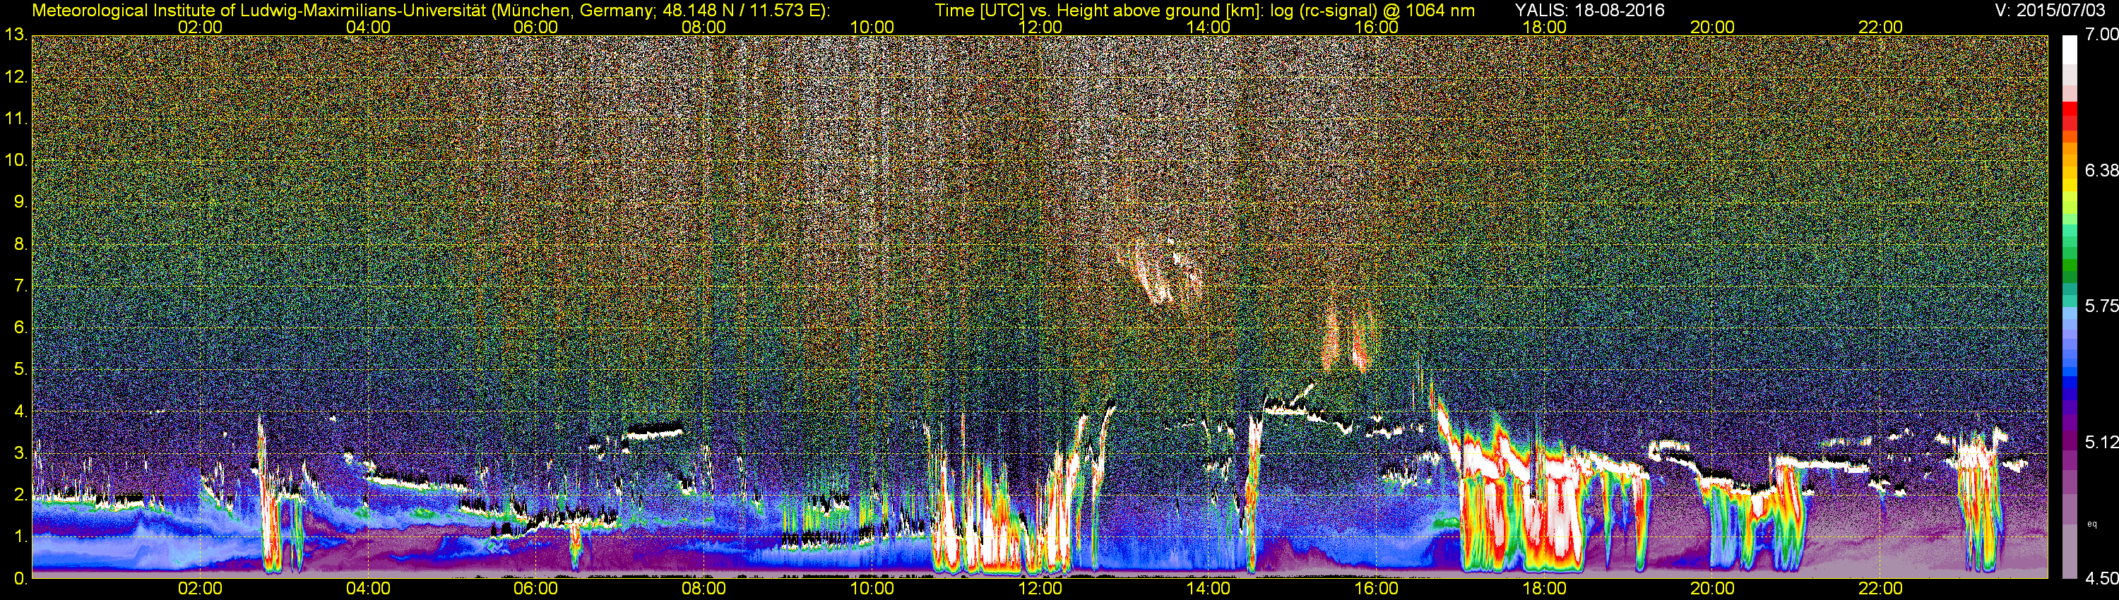
Task: Click the 6 km height axis label
Action: point(20,328)
